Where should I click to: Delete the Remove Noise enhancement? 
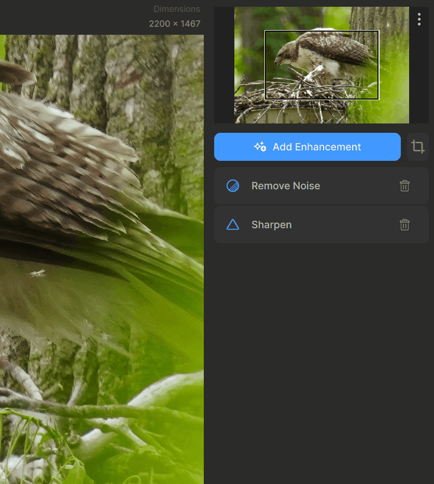click(x=404, y=186)
